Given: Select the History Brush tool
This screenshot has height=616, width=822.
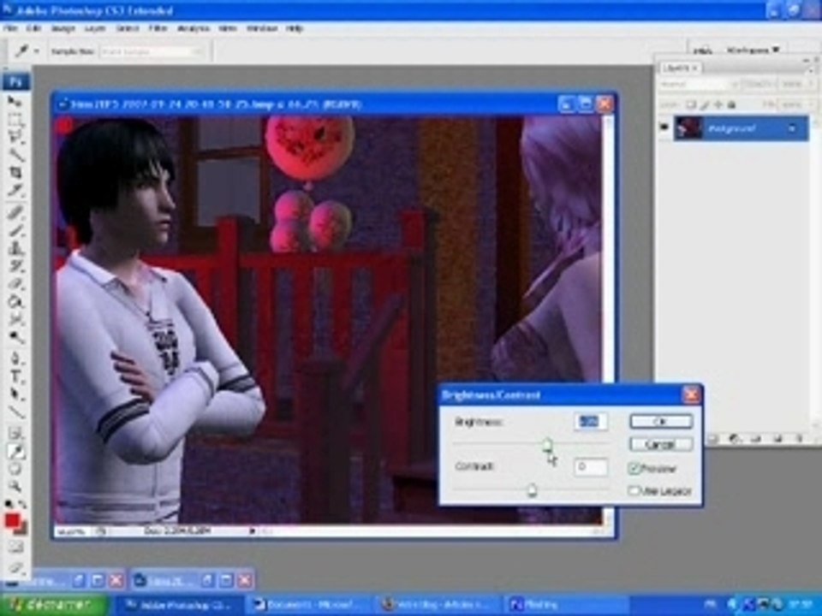Looking at the screenshot, I should tap(15, 266).
